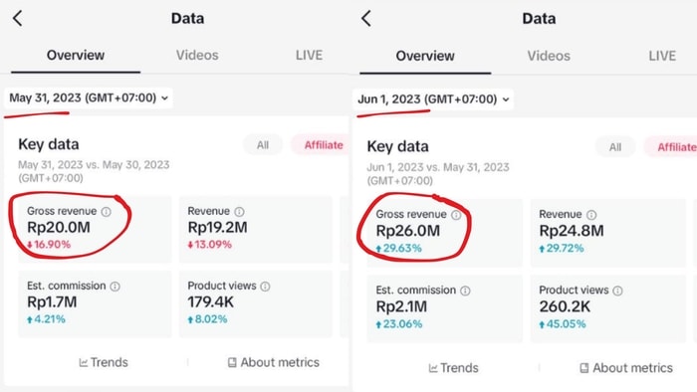Open info icon beside 260.2K Product views
697x392 pixels.
pyautogui.click(x=617, y=291)
